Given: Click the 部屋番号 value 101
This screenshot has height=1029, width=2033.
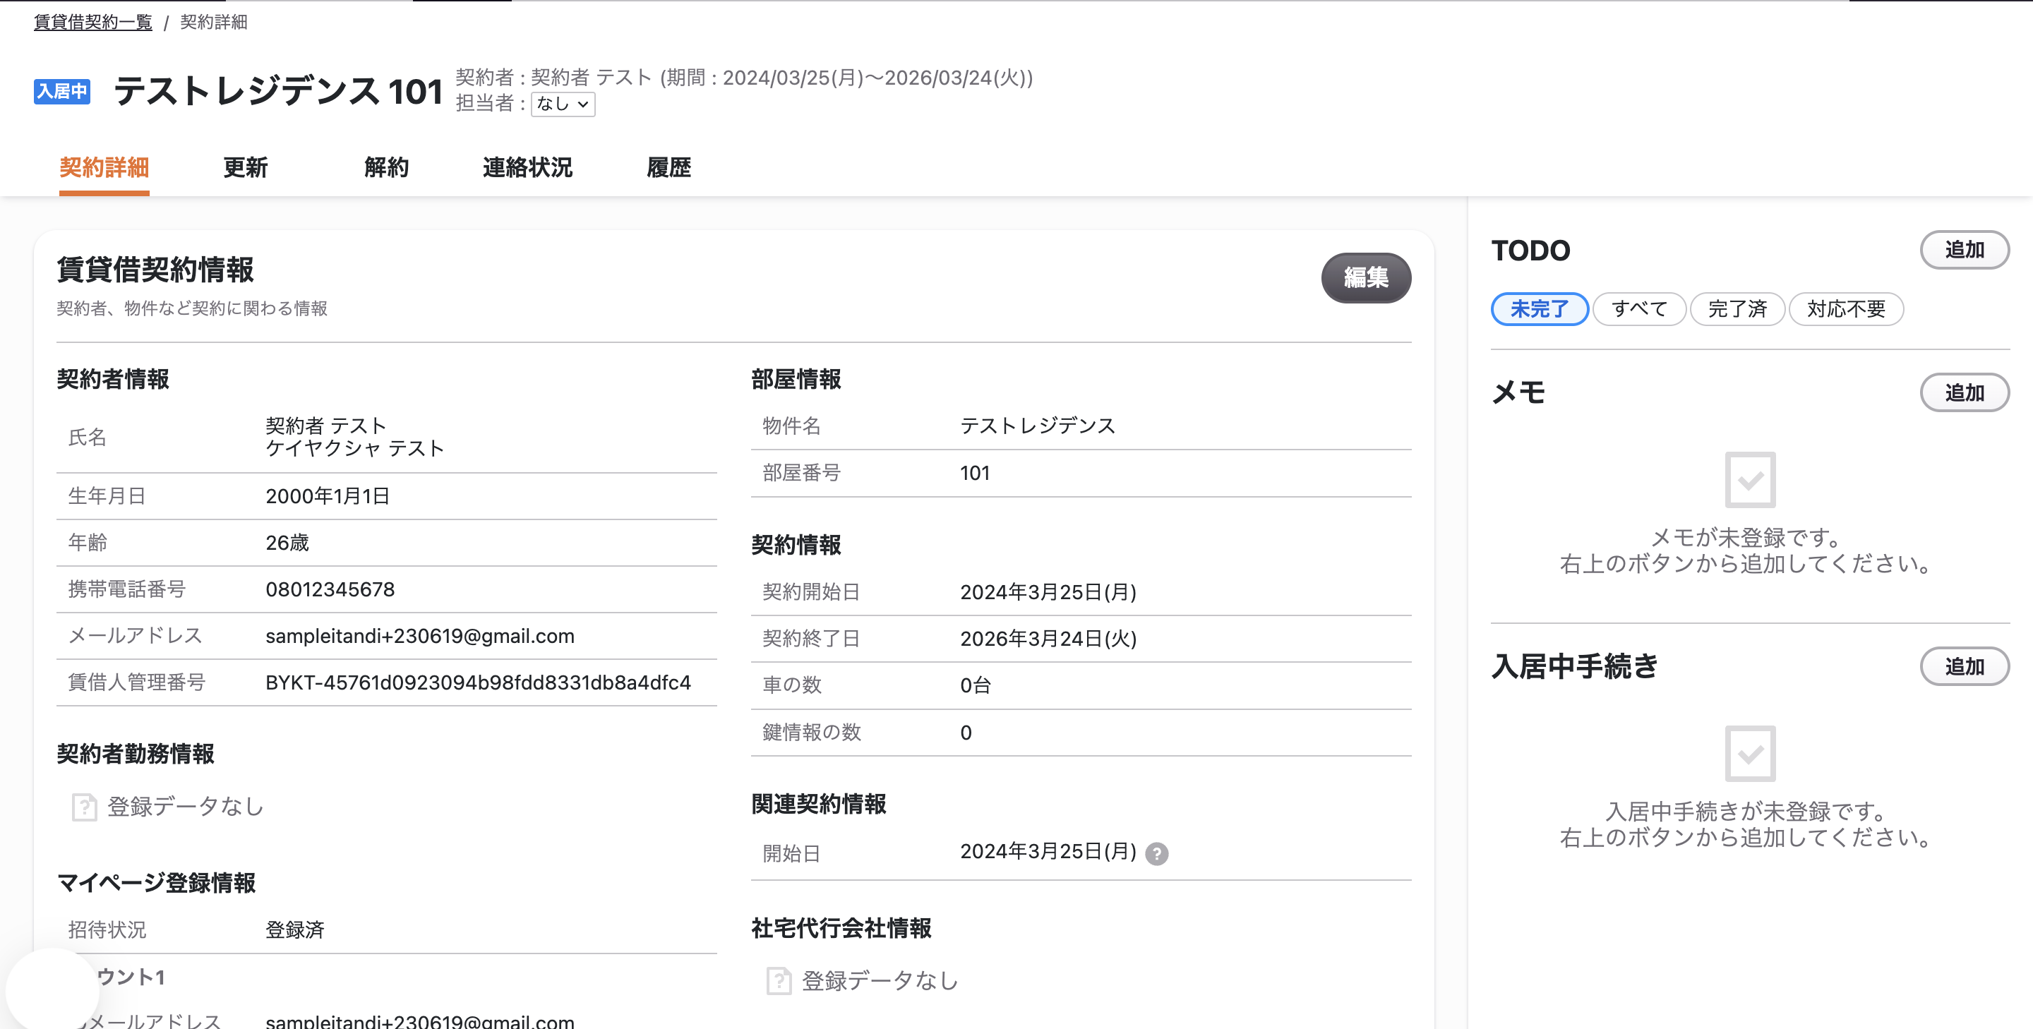Looking at the screenshot, I should (975, 474).
